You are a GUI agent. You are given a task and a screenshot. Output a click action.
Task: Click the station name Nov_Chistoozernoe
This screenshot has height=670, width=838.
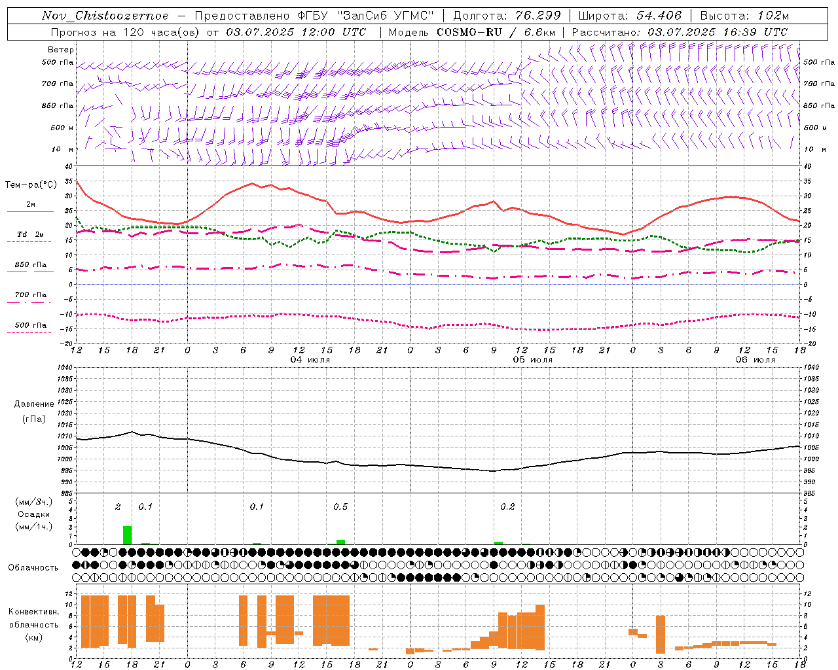pyautogui.click(x=105, y=16)
